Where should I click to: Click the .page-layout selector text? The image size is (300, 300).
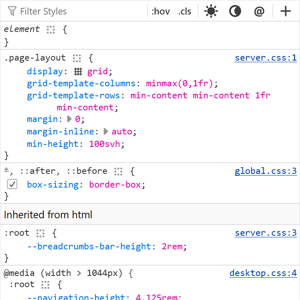pyautogui.click(x=35, y=58)
